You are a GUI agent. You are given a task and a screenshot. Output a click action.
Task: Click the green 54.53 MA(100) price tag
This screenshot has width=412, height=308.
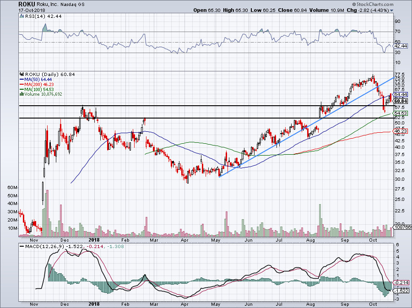pyautogui.click(x=401, y=113)
